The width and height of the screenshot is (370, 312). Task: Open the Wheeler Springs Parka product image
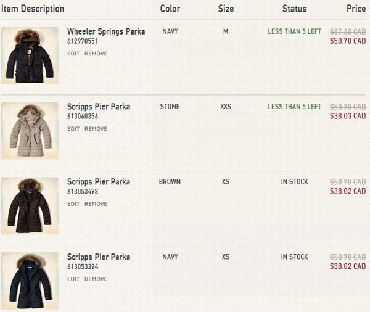coord(30,55)
